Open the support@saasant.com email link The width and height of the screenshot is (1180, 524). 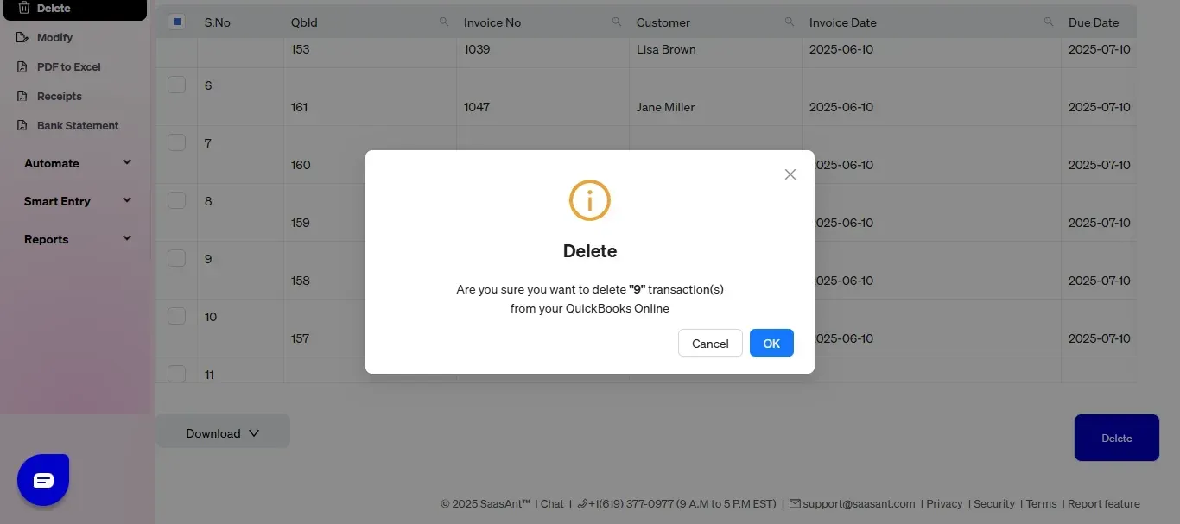coord(852,504)
